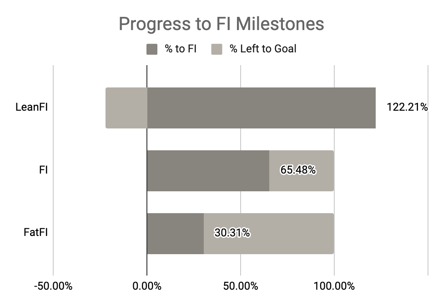Select the 122.21% data label
443x307 pixels.
tap(407, 107)
